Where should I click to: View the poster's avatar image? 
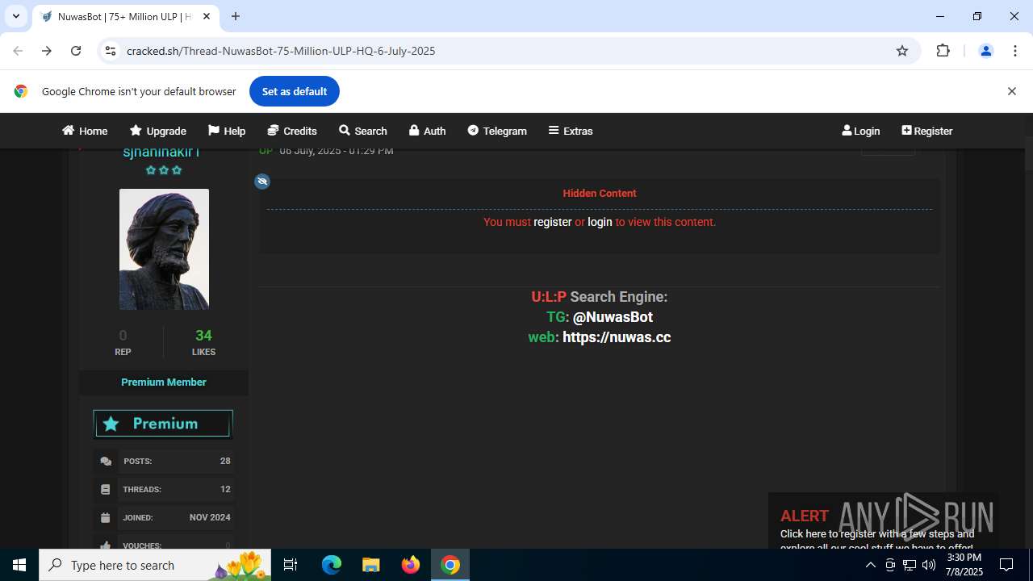[x=164, y=249]
